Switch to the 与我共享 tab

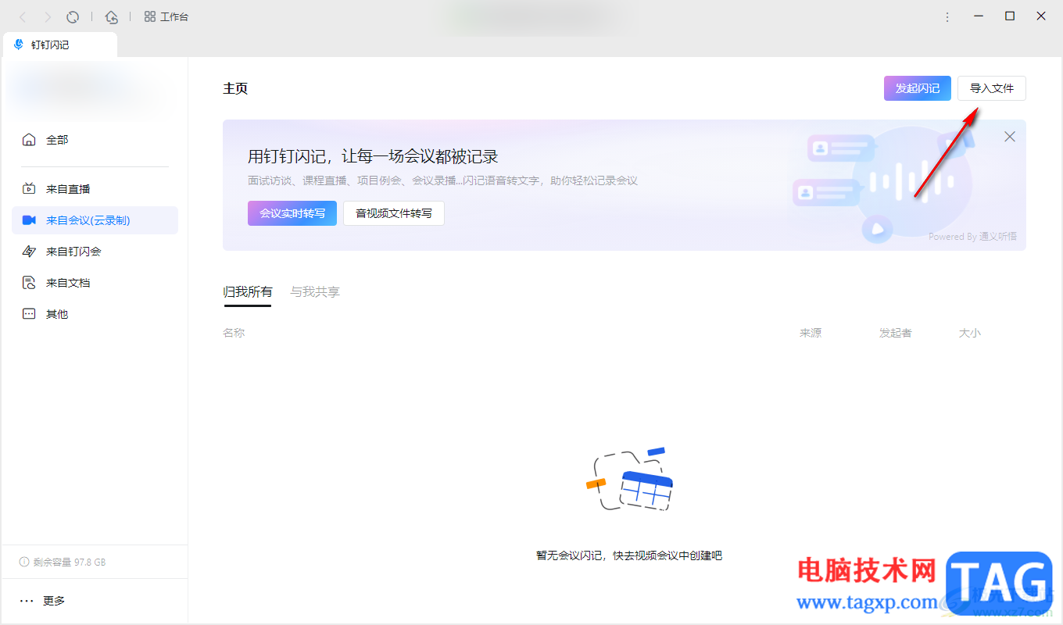[x=315, y=292]
